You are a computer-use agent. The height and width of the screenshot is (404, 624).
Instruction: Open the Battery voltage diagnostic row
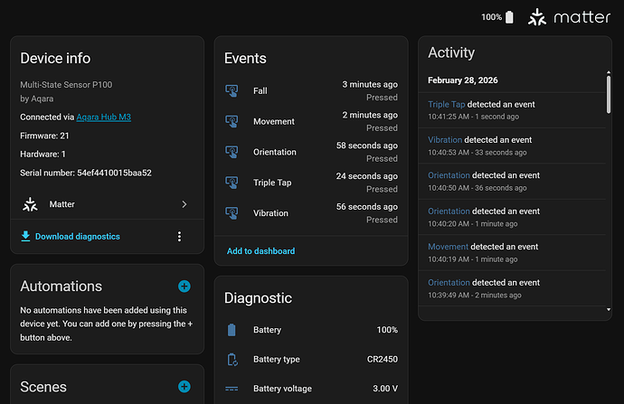310,389
